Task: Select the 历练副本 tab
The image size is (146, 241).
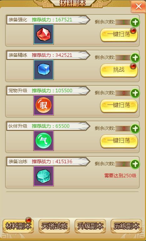Action: [x=126, y=226]
